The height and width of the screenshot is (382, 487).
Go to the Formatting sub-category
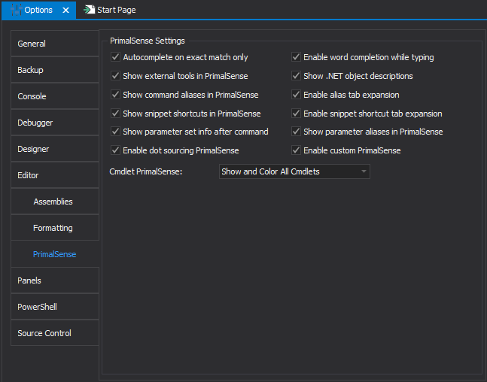[x=55, y=228]
